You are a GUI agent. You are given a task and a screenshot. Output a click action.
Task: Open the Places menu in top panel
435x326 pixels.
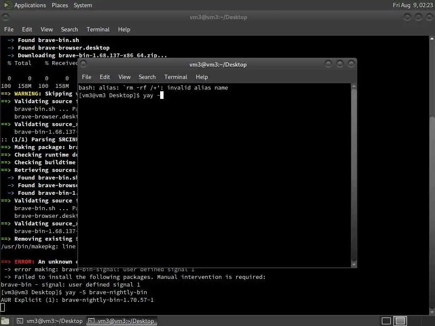59,5
